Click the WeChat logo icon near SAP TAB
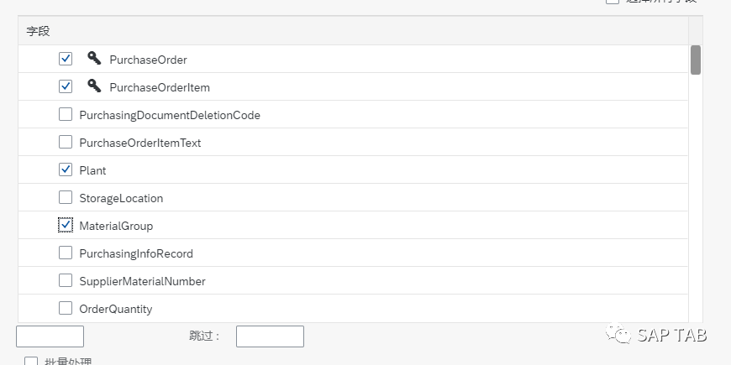The height and width of the screenshot is (365, 731). (618, 333)
